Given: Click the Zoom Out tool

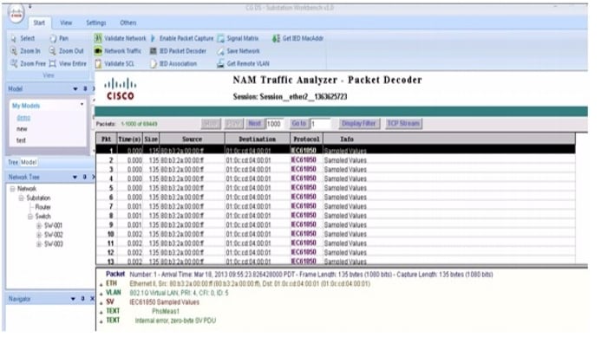Looking at the screenshot, I should (66, 51).
